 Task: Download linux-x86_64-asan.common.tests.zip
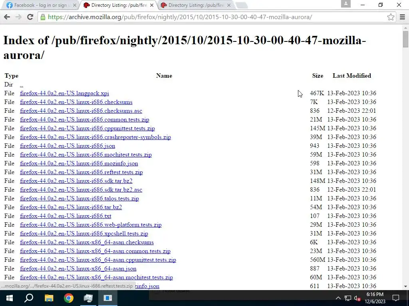[95, 251]
